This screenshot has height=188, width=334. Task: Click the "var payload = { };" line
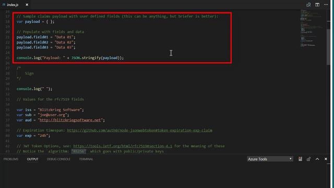35,22
